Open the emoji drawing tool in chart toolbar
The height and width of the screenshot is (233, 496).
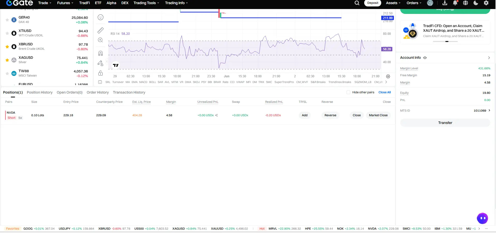(x=101, y=17)
